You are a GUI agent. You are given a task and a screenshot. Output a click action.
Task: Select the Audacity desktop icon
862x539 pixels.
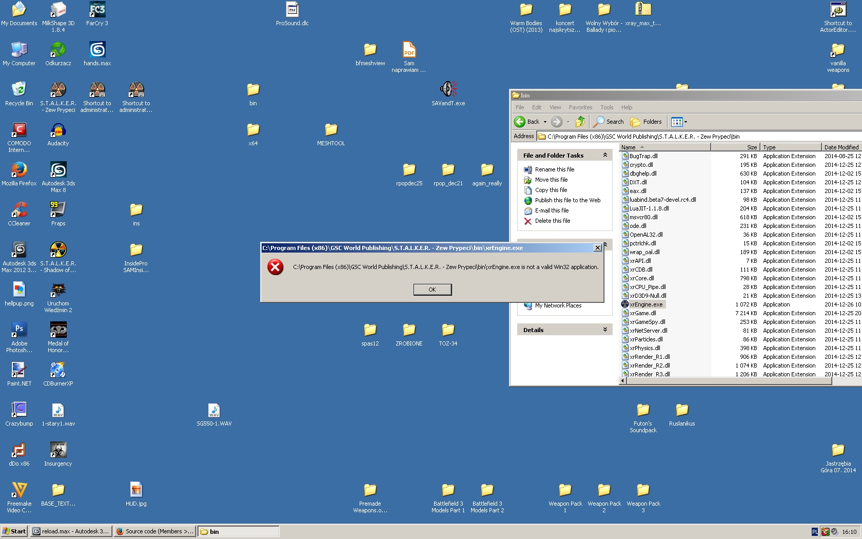coord(58,133)
